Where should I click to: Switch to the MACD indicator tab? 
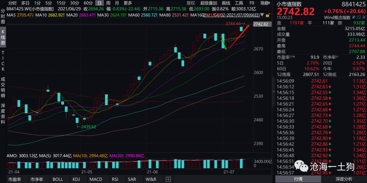96,179
